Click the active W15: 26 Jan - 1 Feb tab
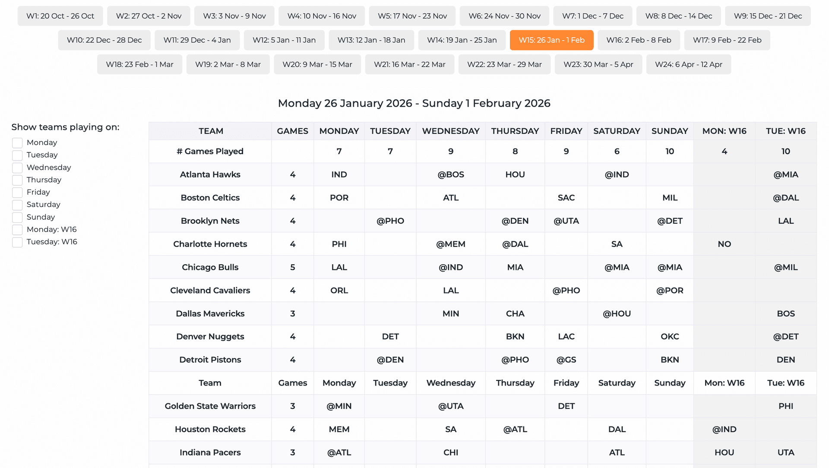This screenshot has width=829, height=468. click(551, 40)
